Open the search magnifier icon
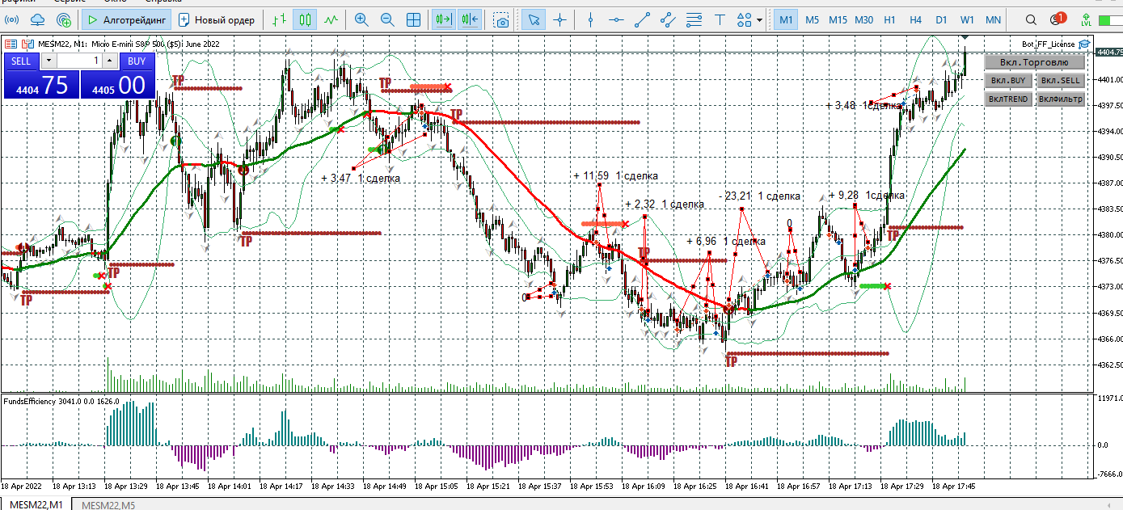This screenshot has width=1123, height=510. [x=1031, y=19]
